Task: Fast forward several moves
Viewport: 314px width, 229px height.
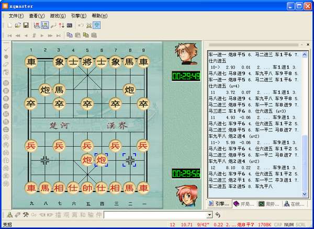Action: point(50,36)
